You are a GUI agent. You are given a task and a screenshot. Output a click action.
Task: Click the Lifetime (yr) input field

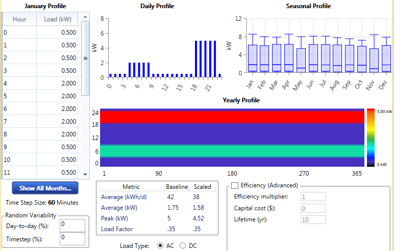click(x=313, y=219)
